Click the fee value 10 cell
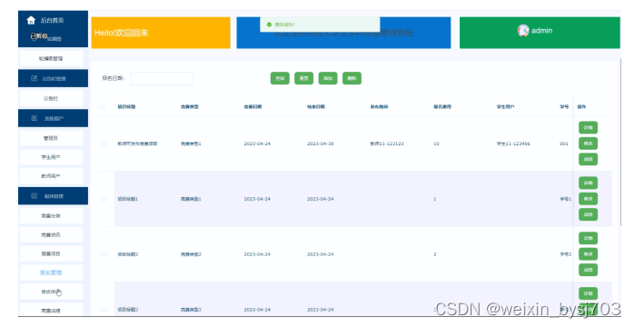 coord(436,144)
